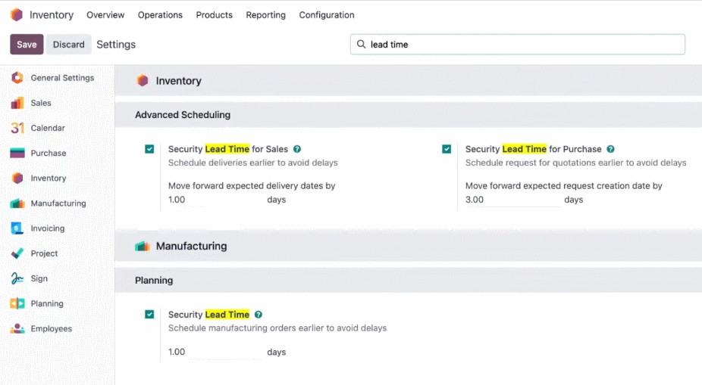Save the settings changes
702x385 pixels.
(x=27, y=44)
